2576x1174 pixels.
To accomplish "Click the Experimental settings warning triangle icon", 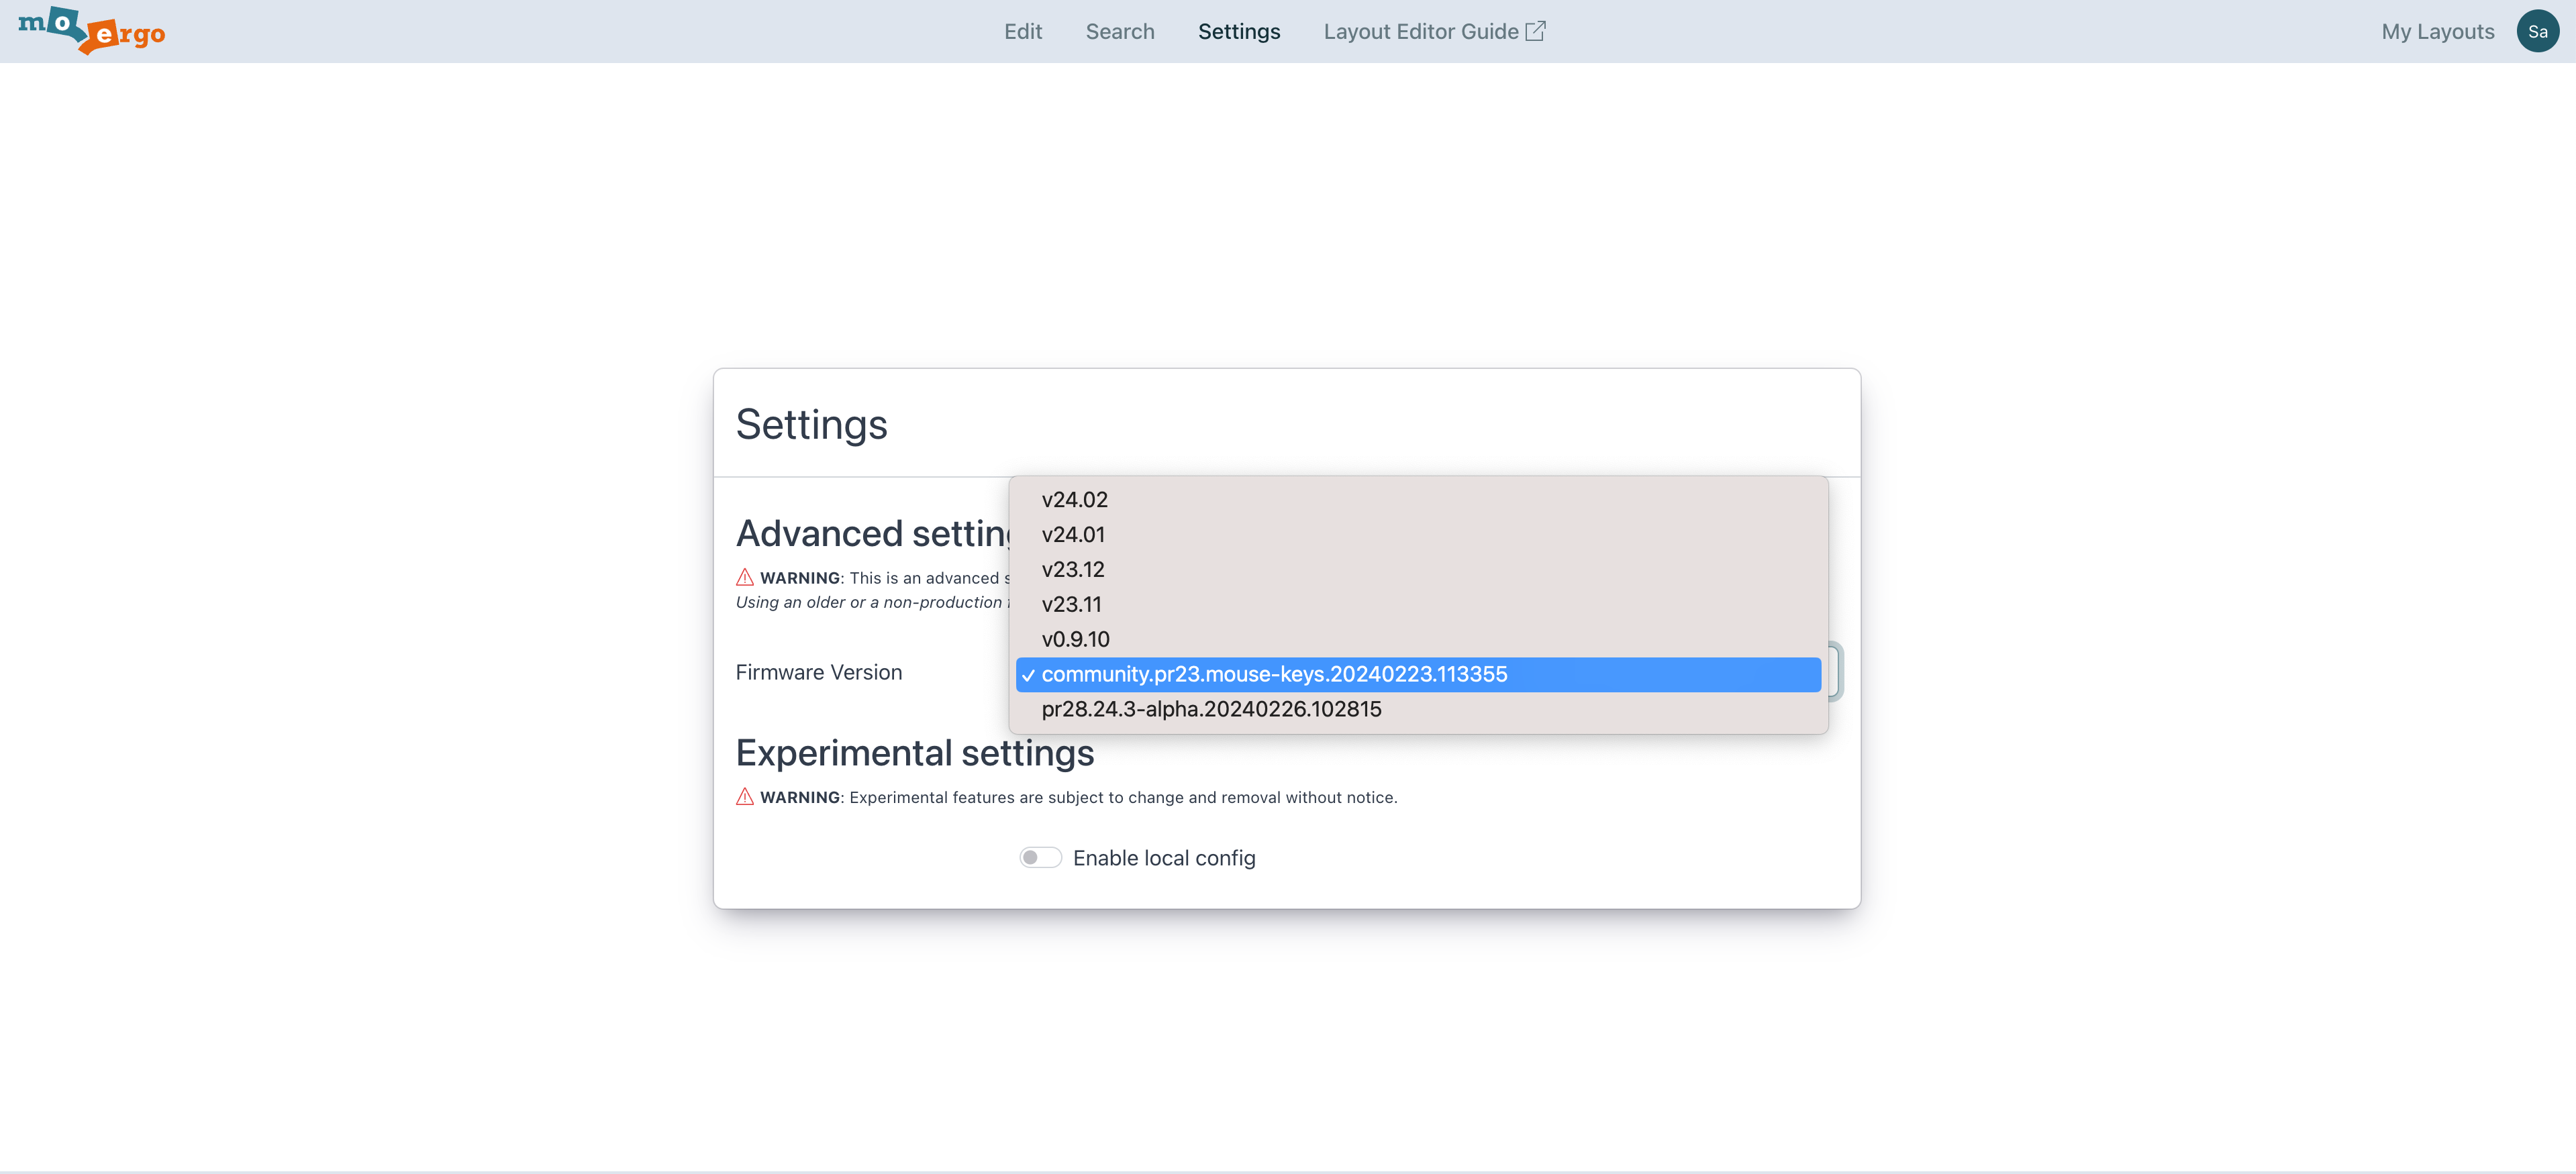I will click(x=745, y=796).
